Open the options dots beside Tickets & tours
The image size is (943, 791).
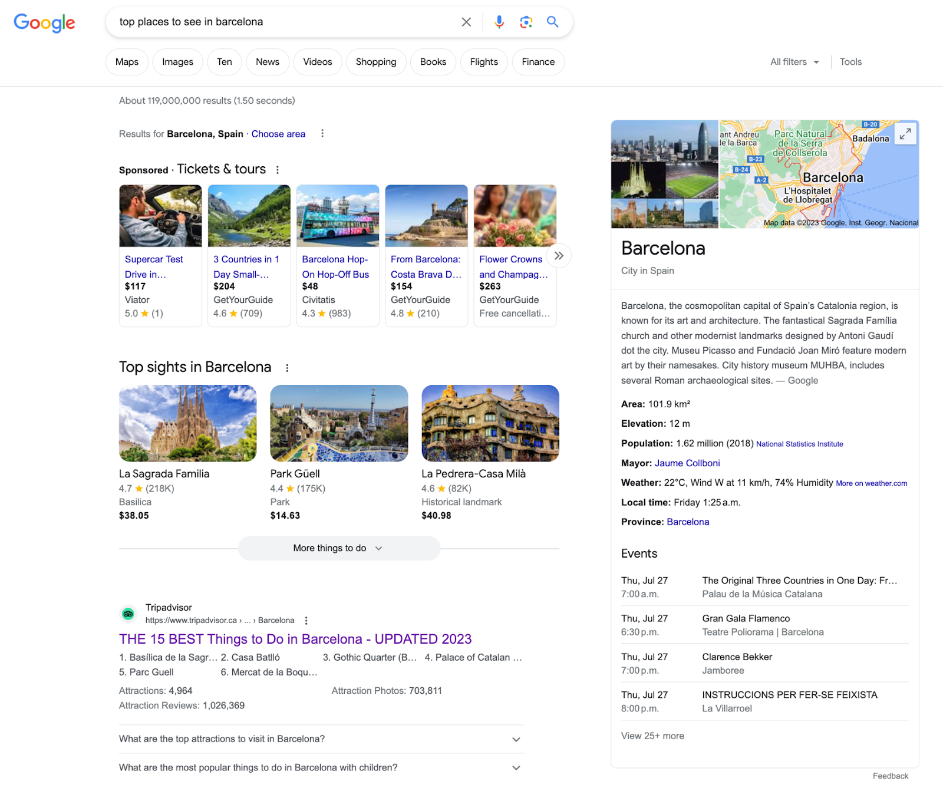278,170
